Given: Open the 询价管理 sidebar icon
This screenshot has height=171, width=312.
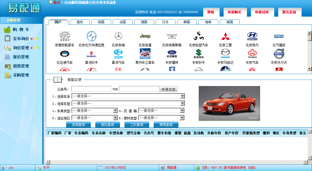Looking at the screenshot, I should coord(7,48).
